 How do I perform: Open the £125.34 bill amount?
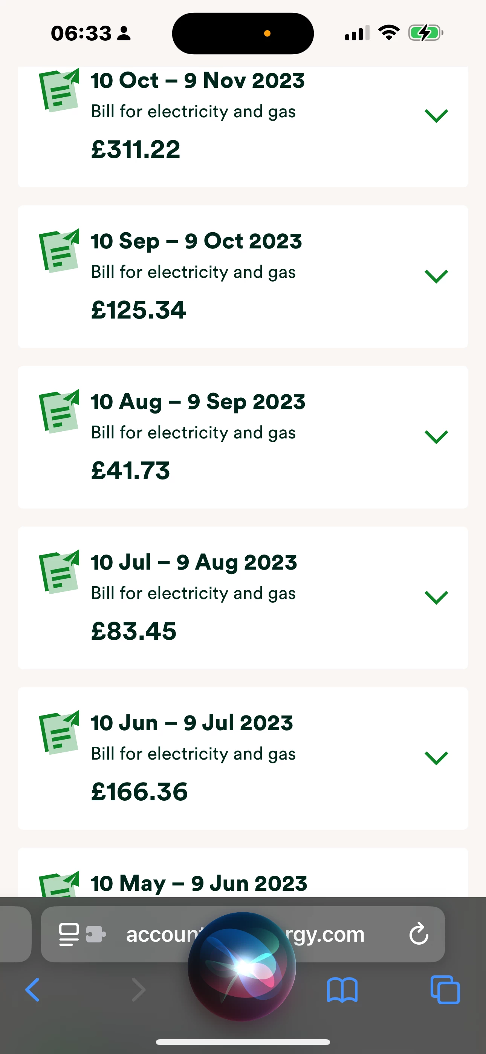(138, 310)
